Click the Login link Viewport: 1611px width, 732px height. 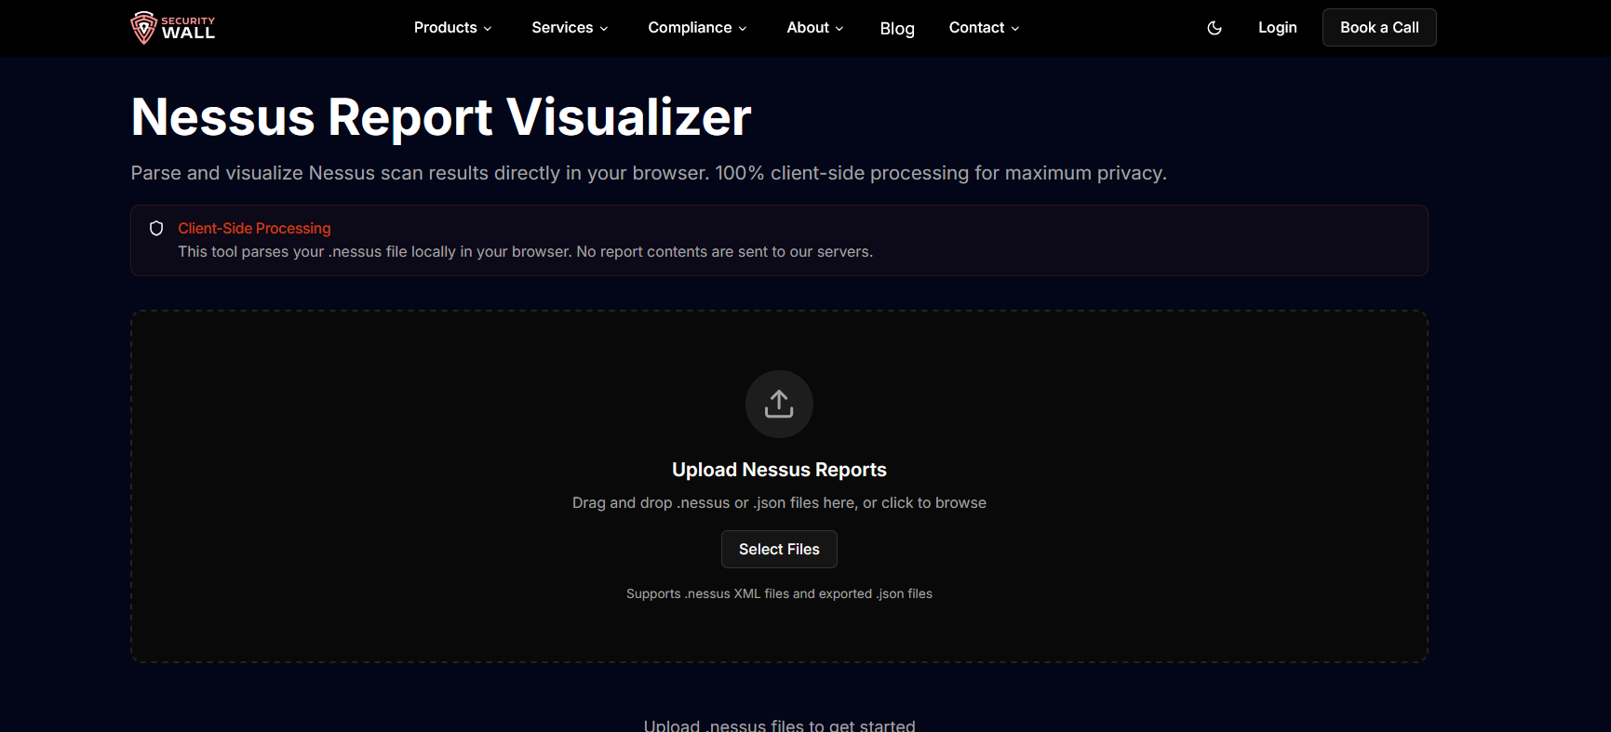[1277, 28]
